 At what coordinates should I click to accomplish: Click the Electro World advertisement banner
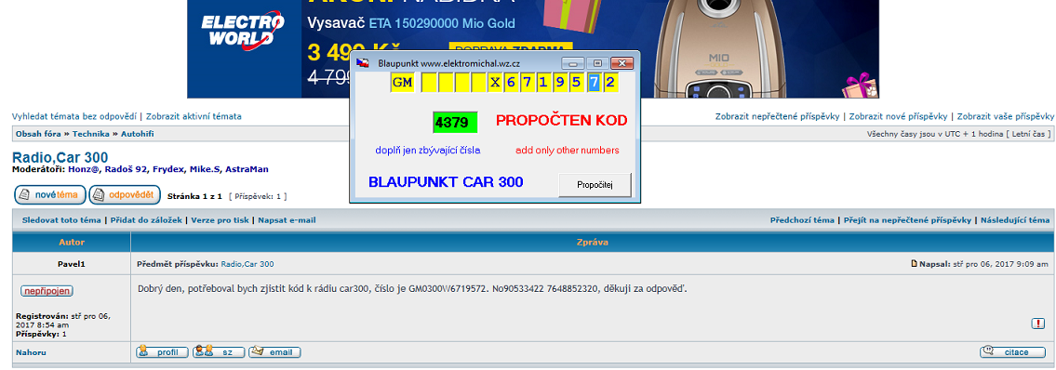[533, 49]
